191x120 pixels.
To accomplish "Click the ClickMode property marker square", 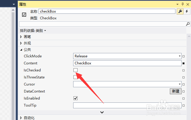I will point(184,56).
